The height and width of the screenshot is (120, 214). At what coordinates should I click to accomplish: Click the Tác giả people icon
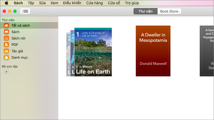[x=6, y=51]
